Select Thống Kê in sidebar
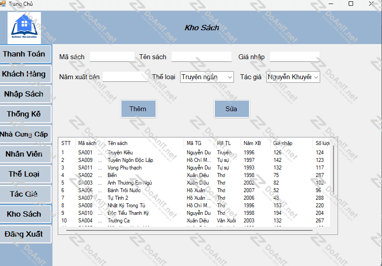Screen dimensions: 382x266 25,114
